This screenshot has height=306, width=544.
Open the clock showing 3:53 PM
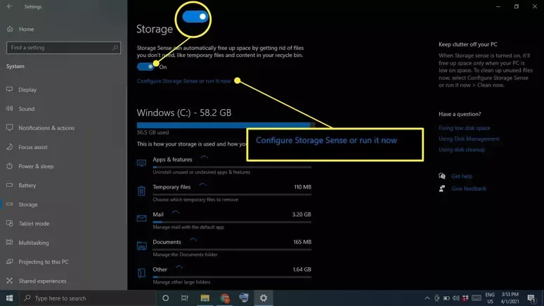click(x=510, y=298)
